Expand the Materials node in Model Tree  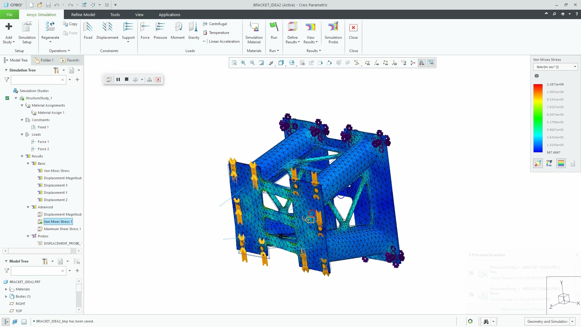[x=7, y=289]
